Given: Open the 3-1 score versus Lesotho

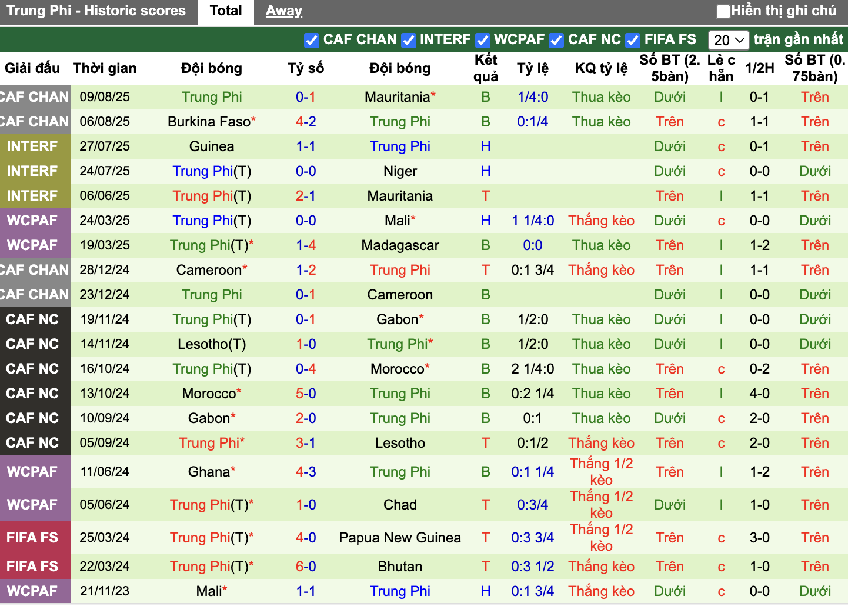Looking at the screenshot, I should [306, 443].
